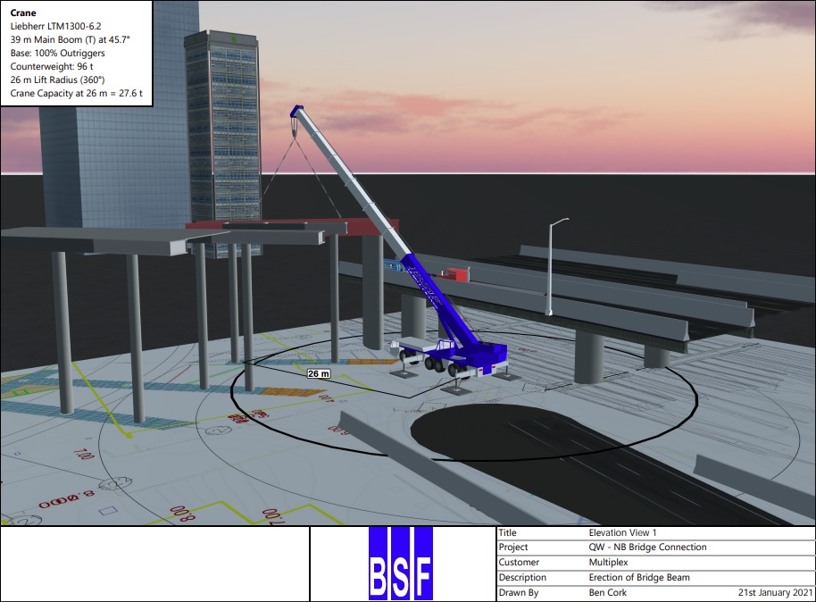Click the BSF company logo
The image size is (816, 602).
[x=400, y=563]
